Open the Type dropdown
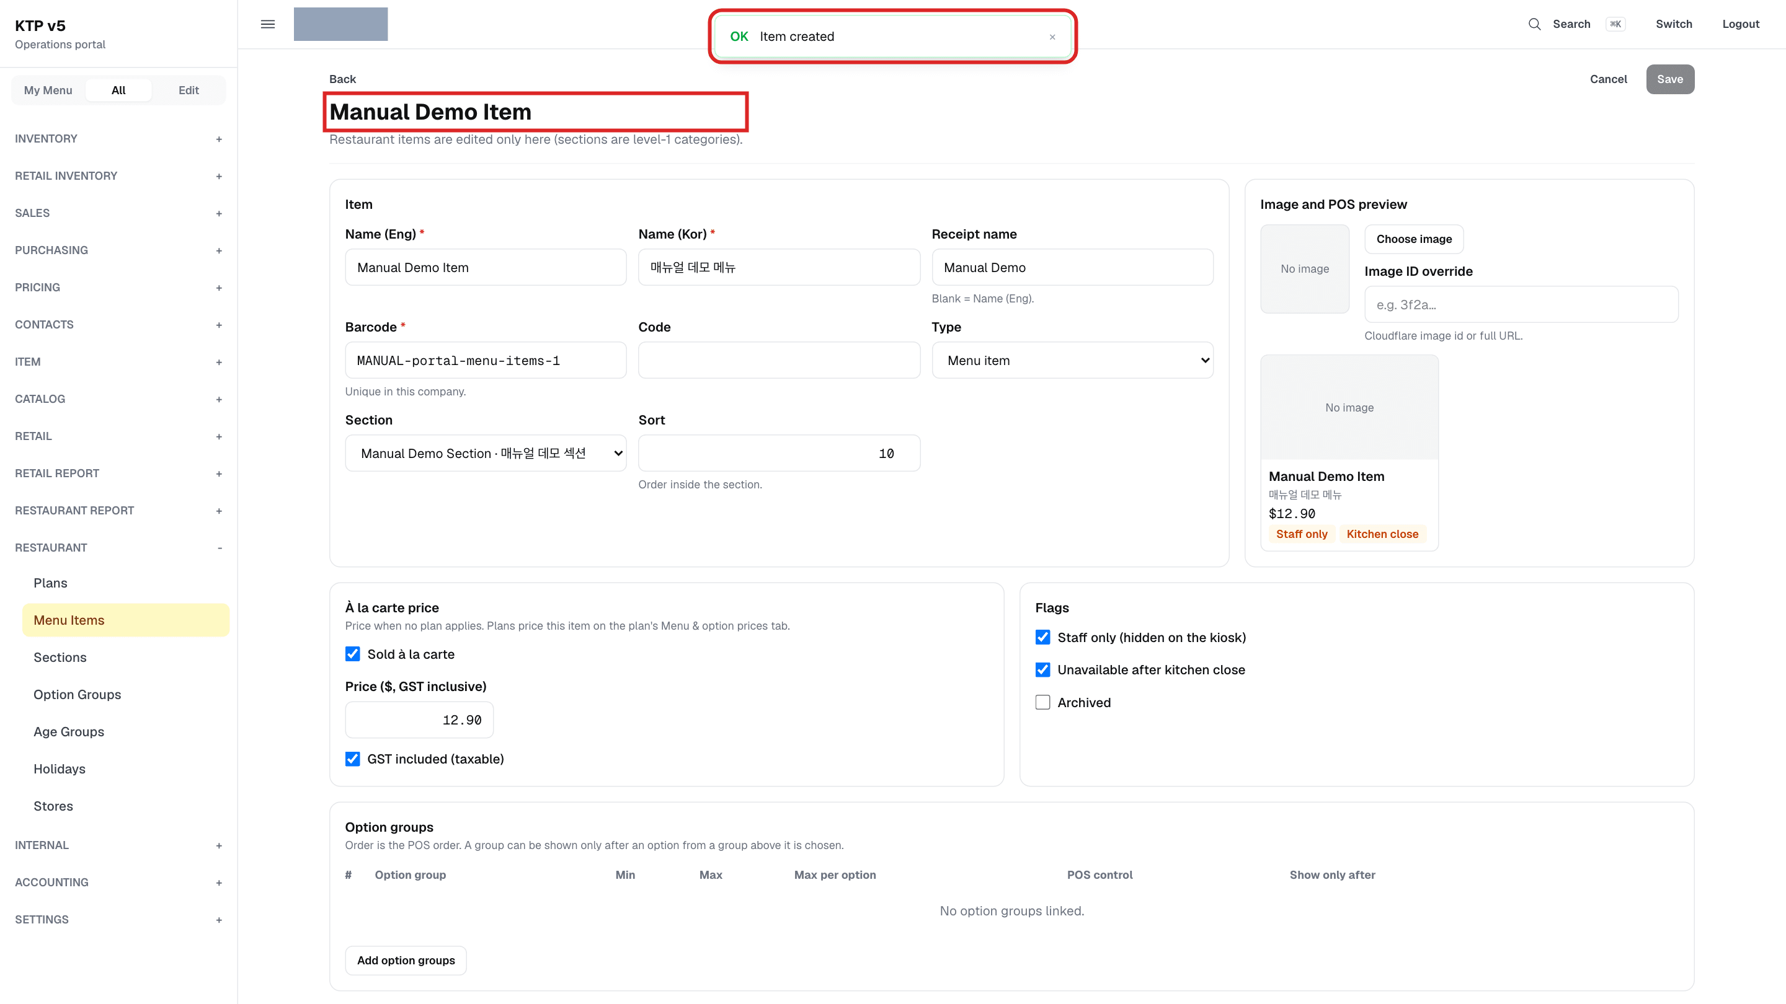This screenshot has height=1004, width=1786. coord(1072,360)
